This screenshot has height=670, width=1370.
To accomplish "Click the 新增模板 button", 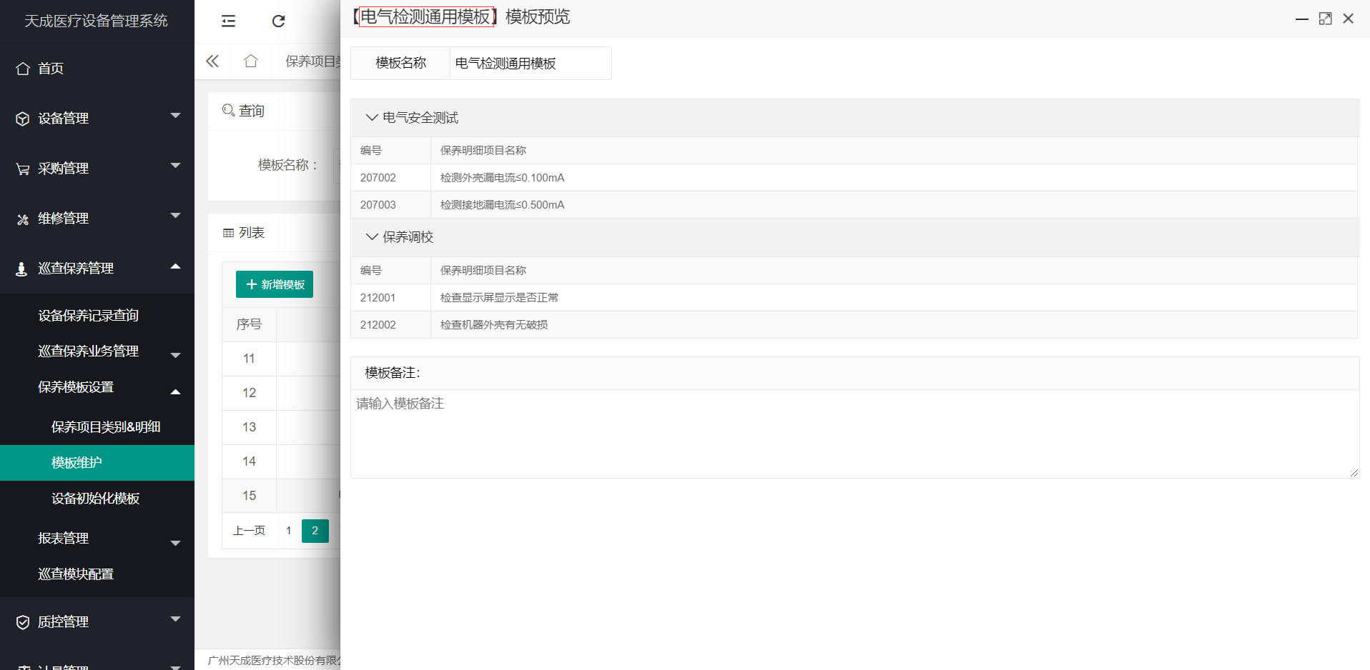I will coord(275,284).
